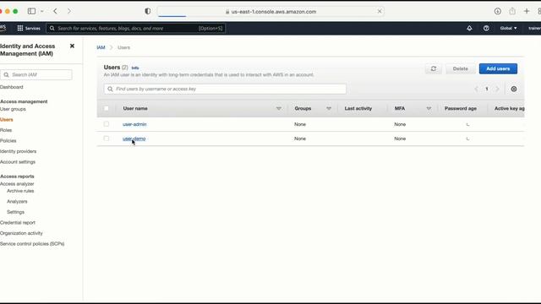Screen dimensions: 541x304
Task: Click the search icon in AWS search bar
Action: pos(52,28)
